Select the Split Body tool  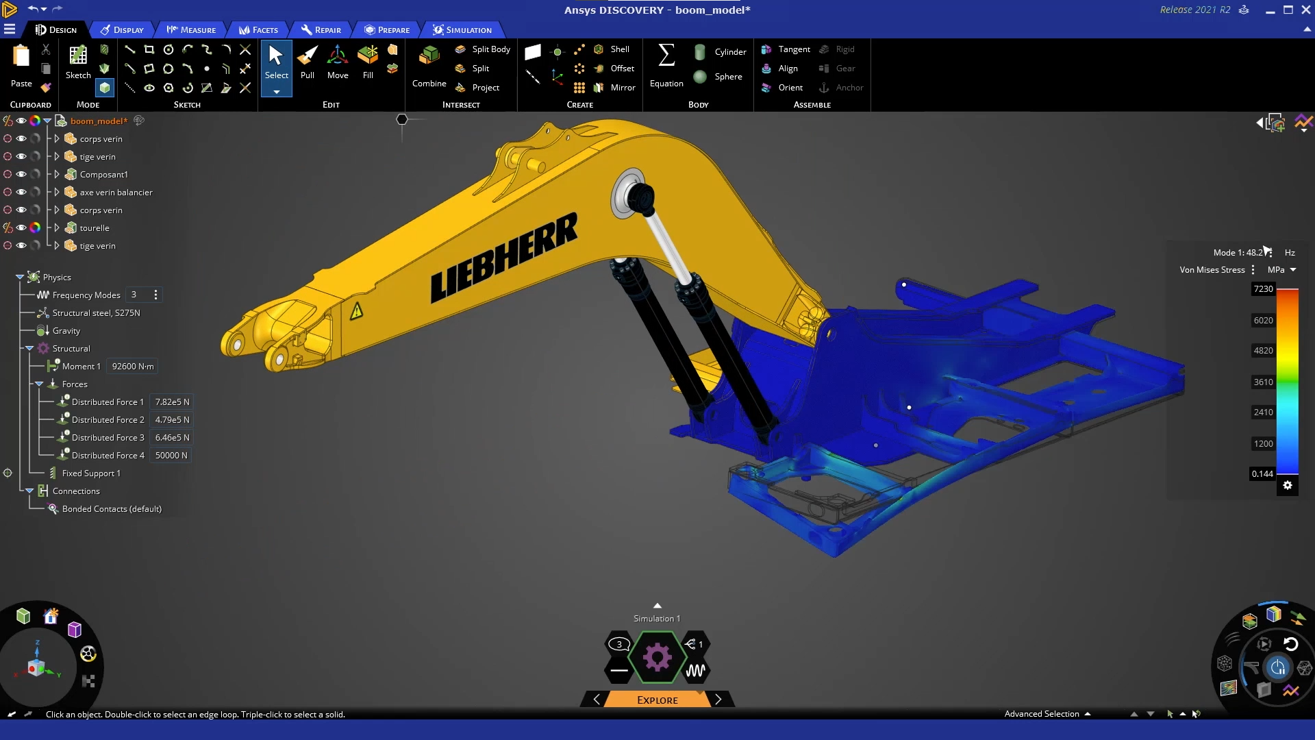coord(483,49)
